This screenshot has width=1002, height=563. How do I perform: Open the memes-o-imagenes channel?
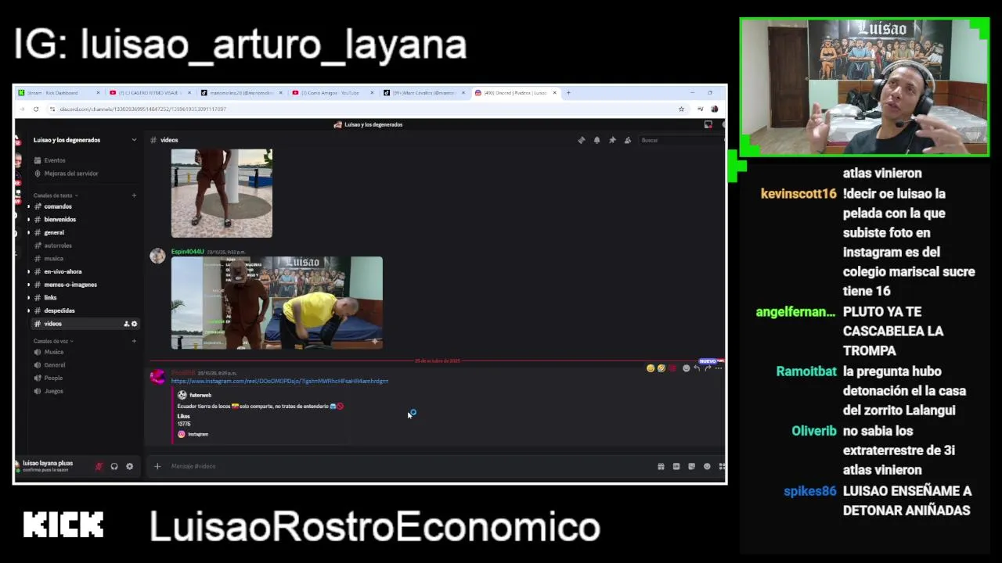tap(70, 285)
